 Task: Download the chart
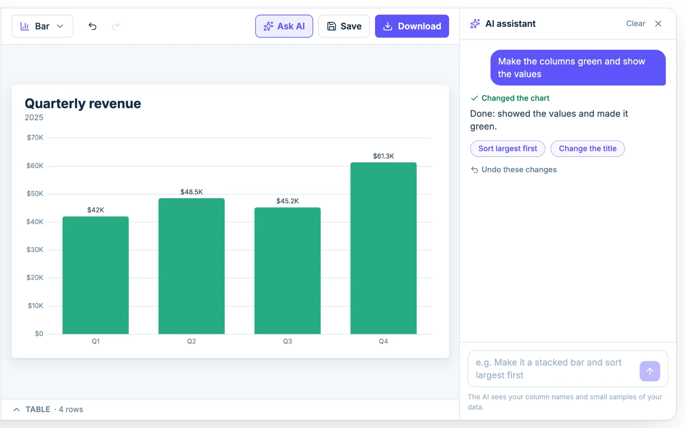point(412,26)
